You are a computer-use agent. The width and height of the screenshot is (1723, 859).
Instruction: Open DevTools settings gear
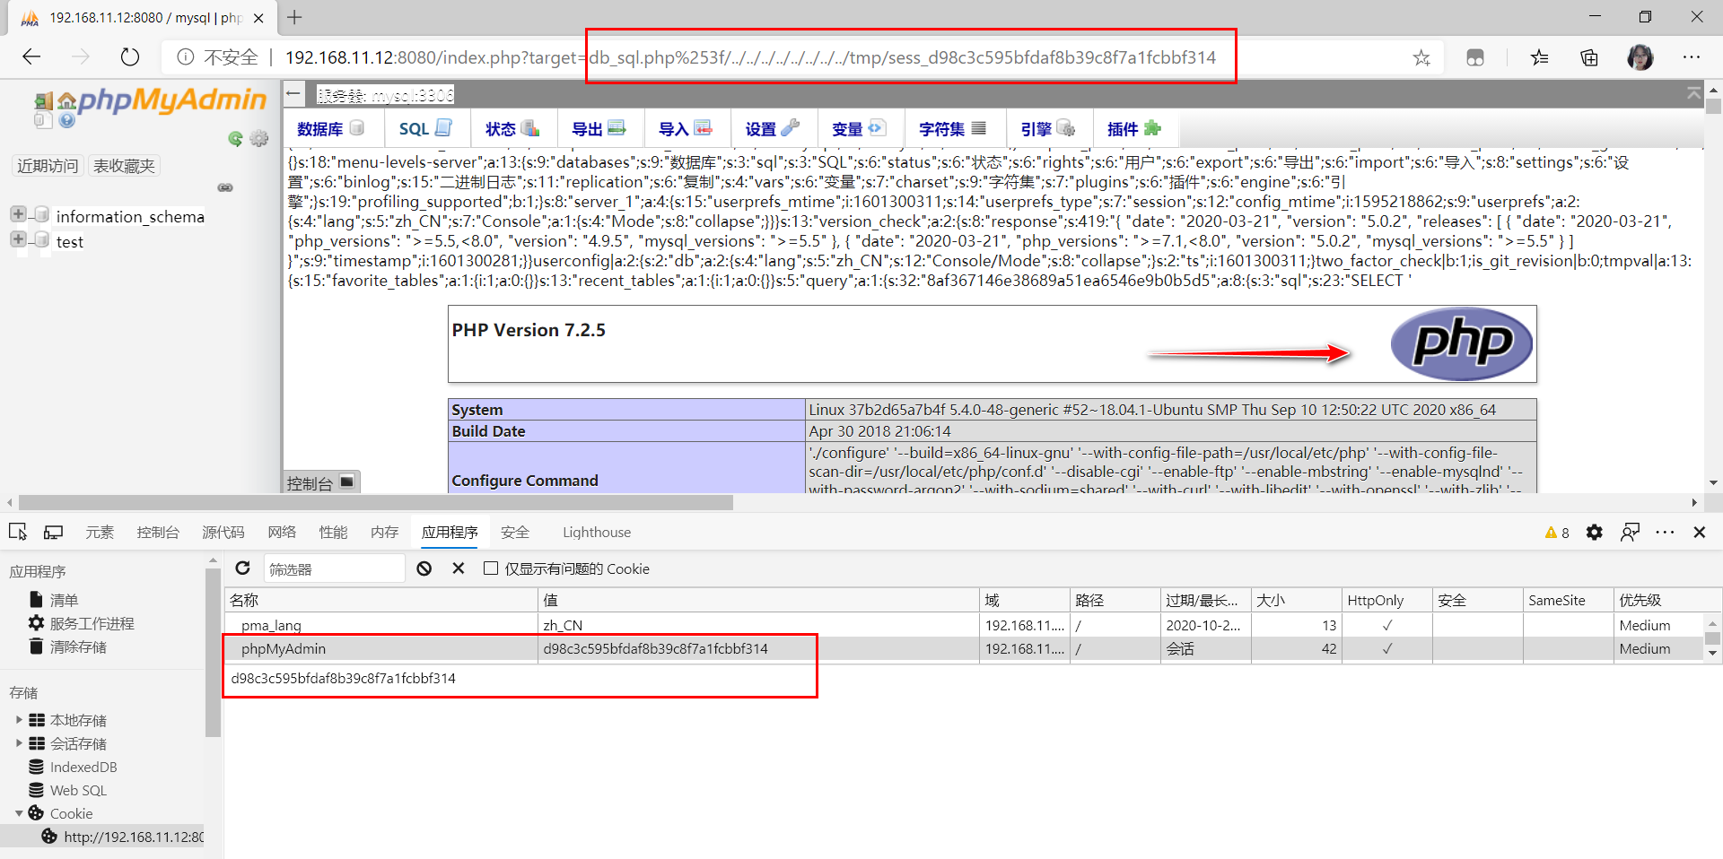coord(1594,533)
